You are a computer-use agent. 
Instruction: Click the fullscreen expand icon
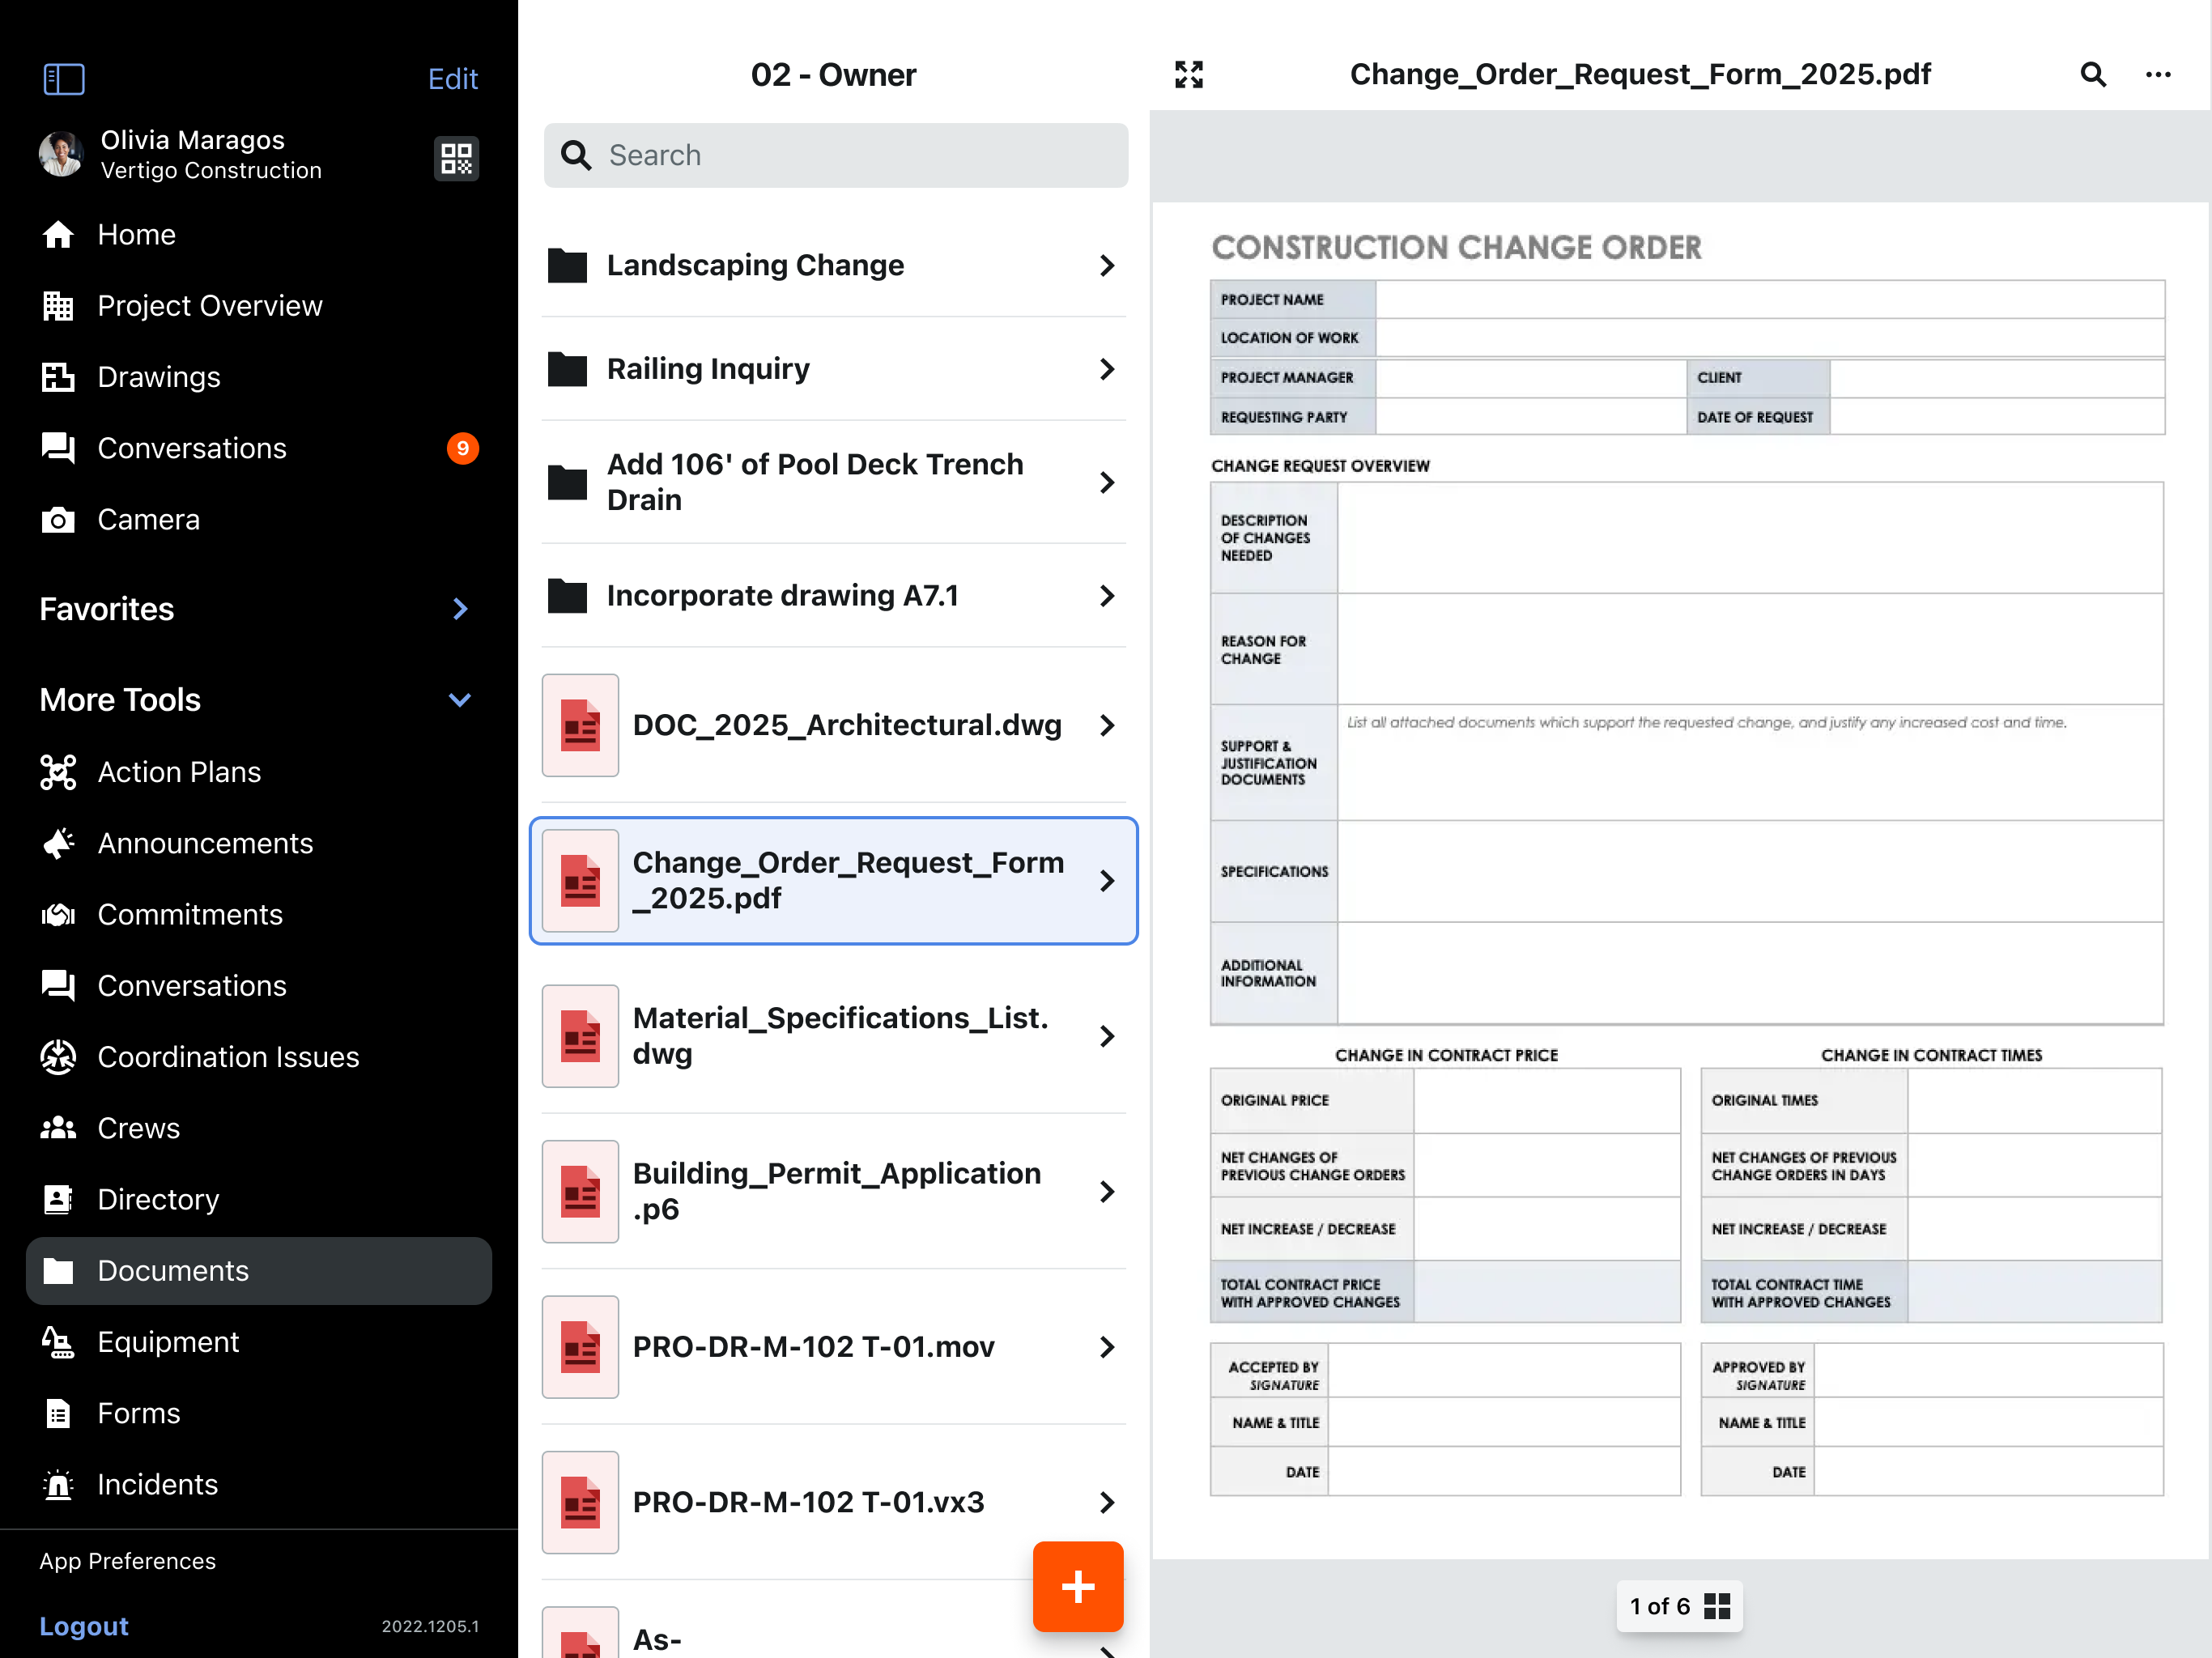1188,75
